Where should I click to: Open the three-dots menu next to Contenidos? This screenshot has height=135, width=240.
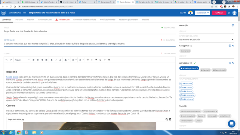pos(25,13)
